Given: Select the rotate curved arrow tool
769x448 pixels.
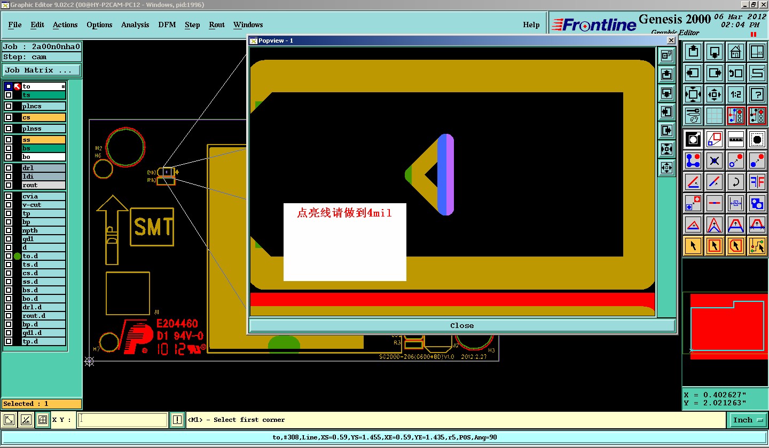Looking at the screenshot, I should [x=736, y=182].
